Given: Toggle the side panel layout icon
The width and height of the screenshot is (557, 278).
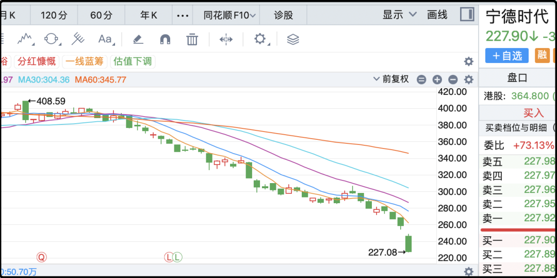Looking at the screenshot, I should pos(467,15).
